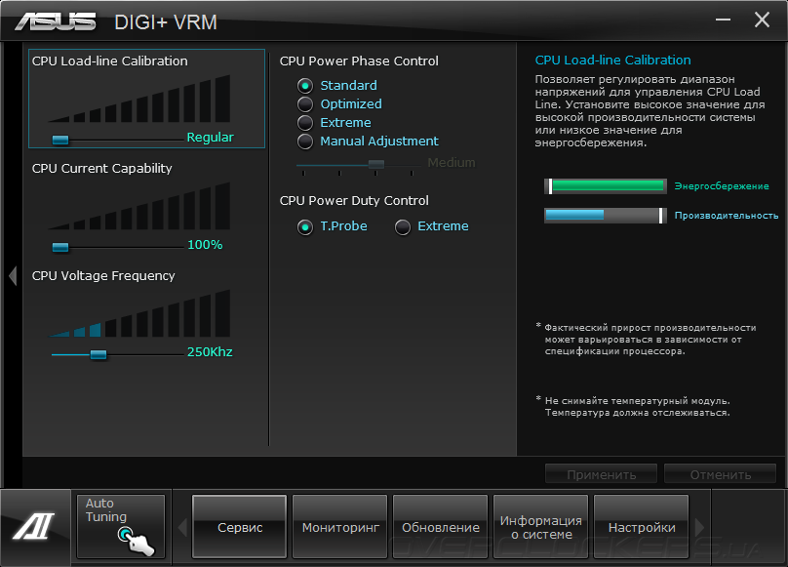Select Standard power phase control
The width and height of the screenshot is (788, 567).
coord(305,86)
